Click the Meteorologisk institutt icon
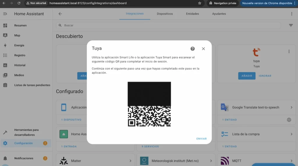 pyautogui.click(x=144, y=161)
